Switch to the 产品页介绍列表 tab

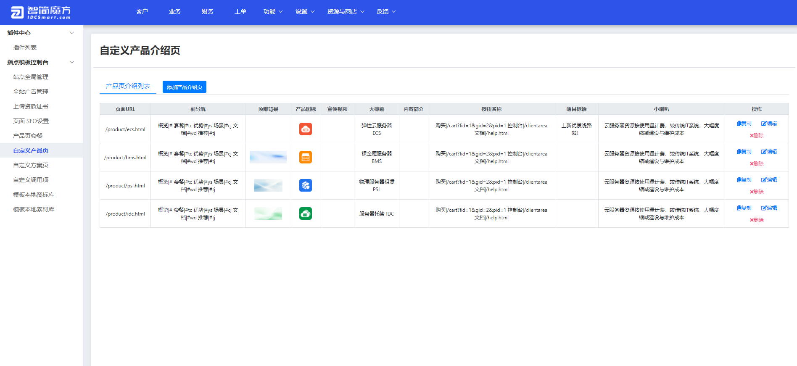tap(128, 86)
